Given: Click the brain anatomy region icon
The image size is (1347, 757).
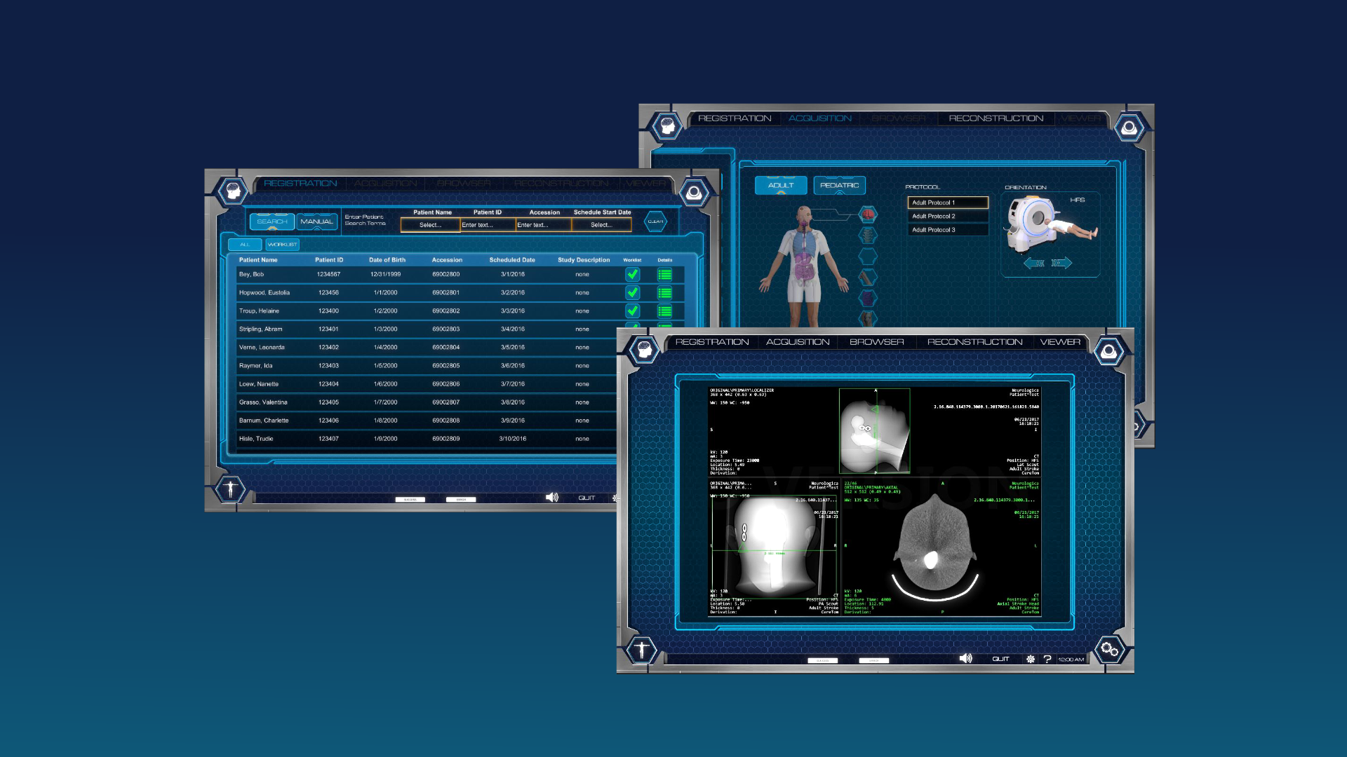Looking at the screenshot, I should point(868,214).
